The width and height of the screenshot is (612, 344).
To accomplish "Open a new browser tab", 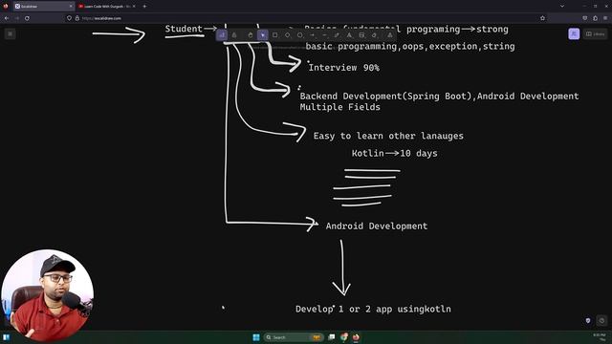I will (144, 7).
